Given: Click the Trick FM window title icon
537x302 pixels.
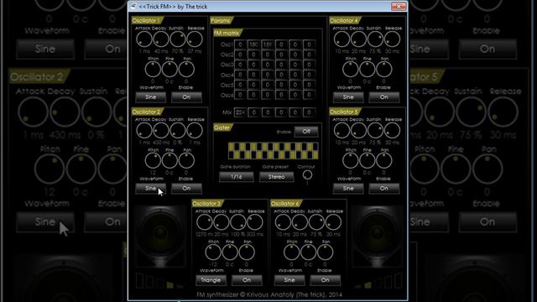Looking at the screenshot, I should pos(133,6).
